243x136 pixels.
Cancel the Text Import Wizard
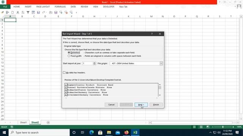111,105
